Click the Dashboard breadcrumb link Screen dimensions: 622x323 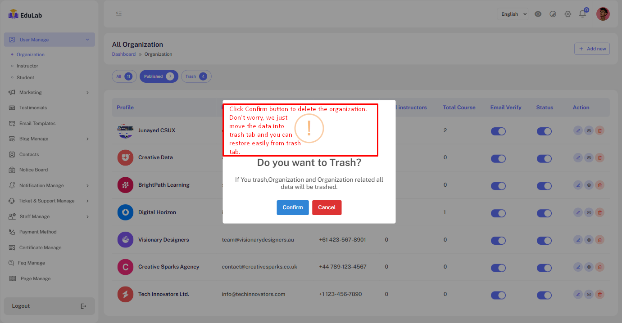coord(123,54)
